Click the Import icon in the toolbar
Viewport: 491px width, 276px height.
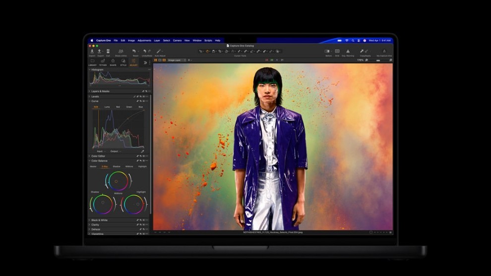pos(92,51)
